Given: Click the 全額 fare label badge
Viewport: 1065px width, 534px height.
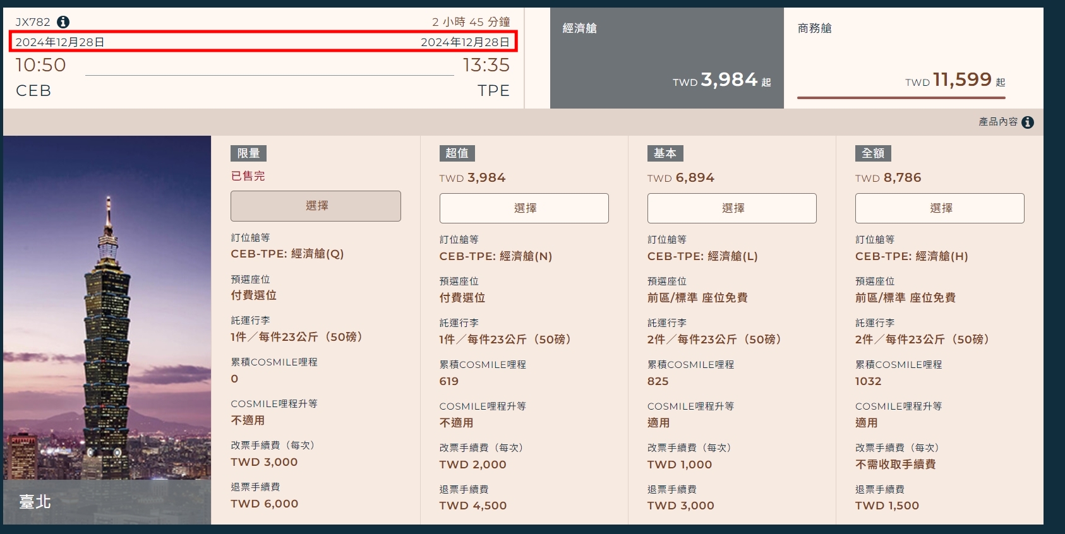Looking at the screenshot, I should [x=873, y=153].
